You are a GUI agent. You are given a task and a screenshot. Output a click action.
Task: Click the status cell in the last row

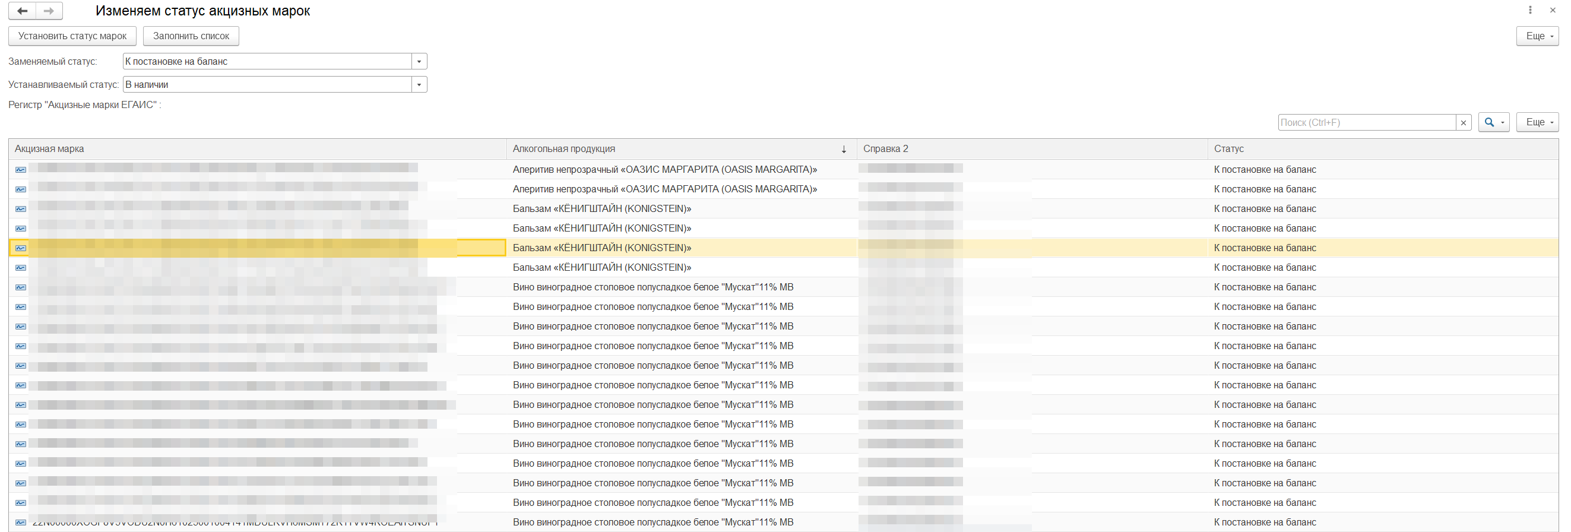coord(1383,522)
